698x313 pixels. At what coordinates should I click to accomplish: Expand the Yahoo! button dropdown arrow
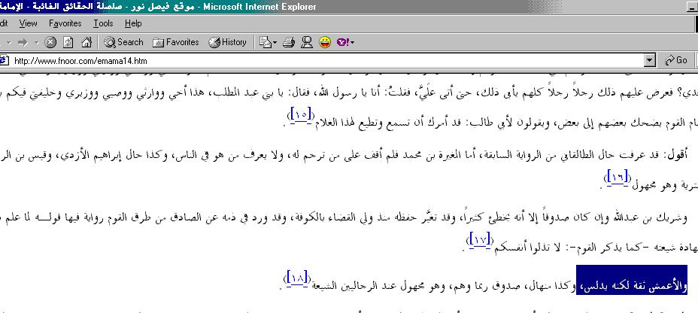(353, 43)
